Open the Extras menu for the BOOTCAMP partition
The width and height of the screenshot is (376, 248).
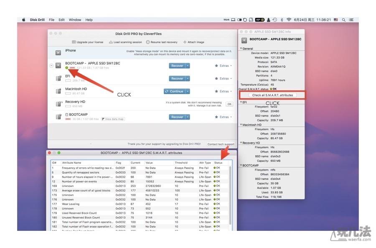coord(224,117)
